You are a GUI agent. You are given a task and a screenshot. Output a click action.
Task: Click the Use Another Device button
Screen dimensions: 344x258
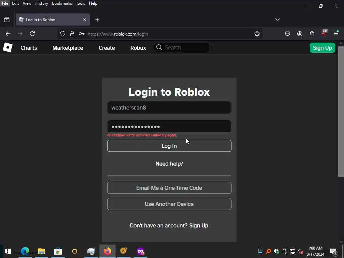169,204
